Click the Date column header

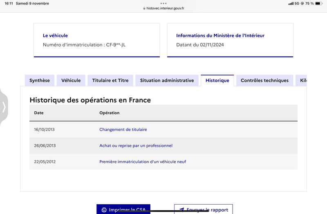click(39, 113)
